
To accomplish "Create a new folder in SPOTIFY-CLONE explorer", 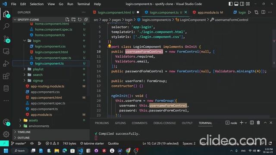I will coord(73,19).
